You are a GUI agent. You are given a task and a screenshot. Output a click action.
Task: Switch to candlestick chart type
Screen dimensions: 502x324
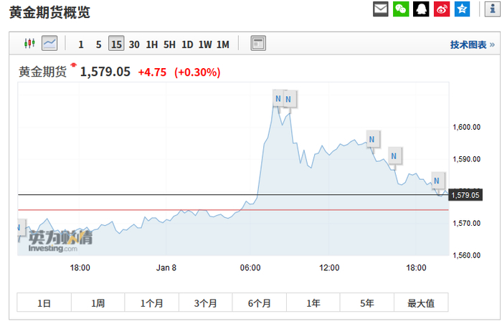click(29, 44)
